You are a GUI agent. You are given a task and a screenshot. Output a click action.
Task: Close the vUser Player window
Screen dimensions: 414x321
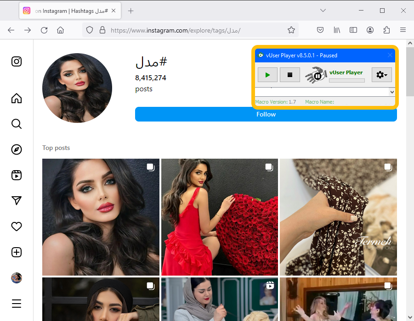390,55
